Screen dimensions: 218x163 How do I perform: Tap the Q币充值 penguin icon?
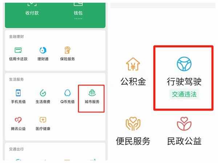[x=68, y=93]
